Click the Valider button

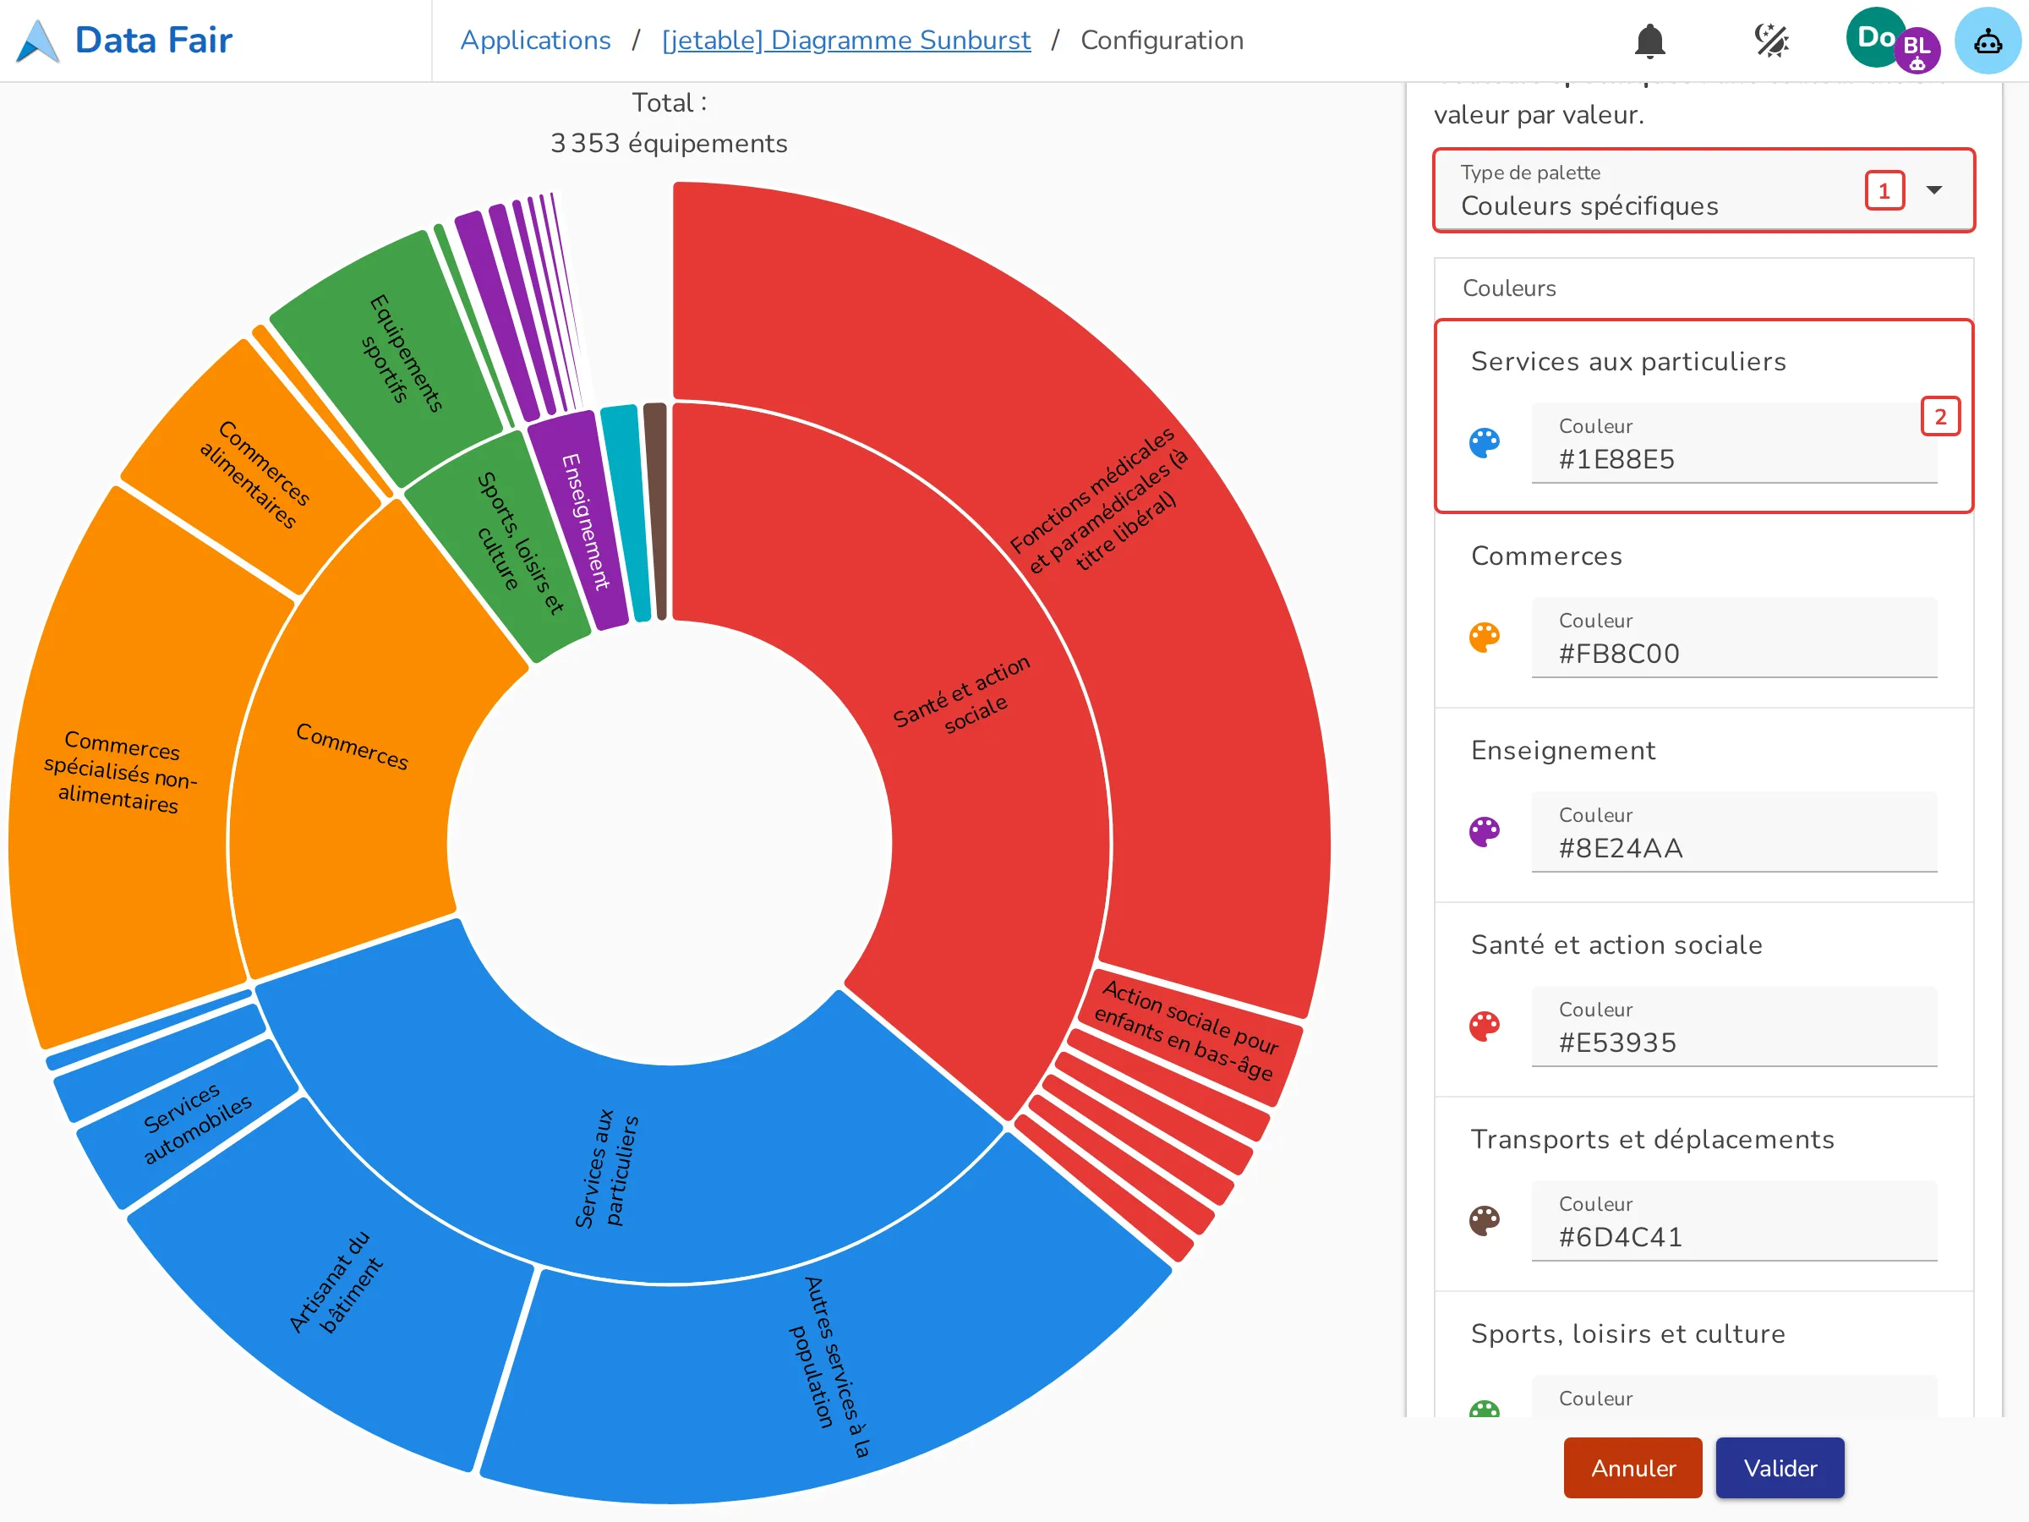click(x=1780, y=1468)
